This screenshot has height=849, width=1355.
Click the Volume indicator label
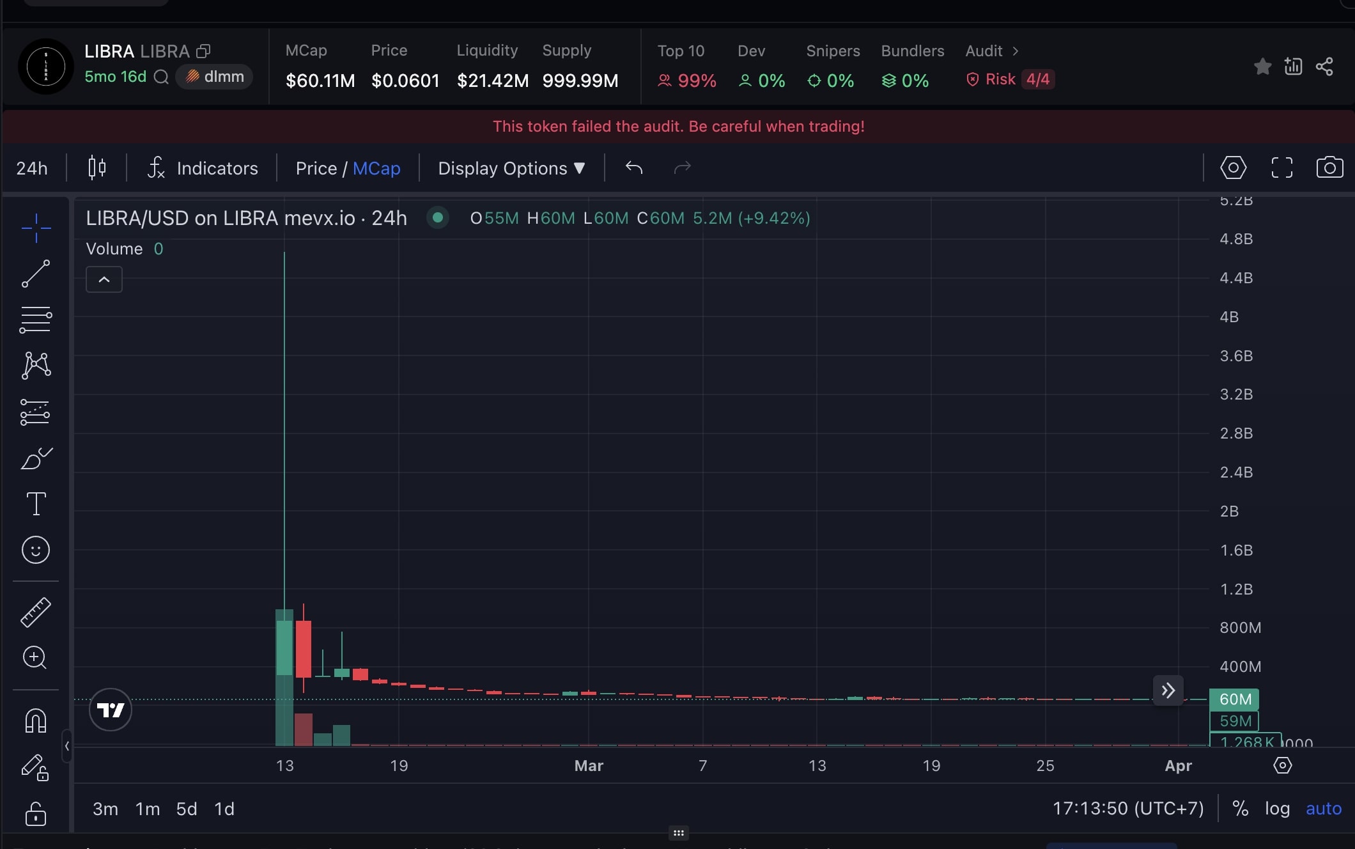[x=114, y=249]
